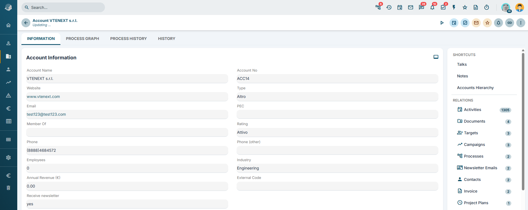Click the Industry field showing Engineering
This screenshot has height=210, width=528.
pyautogui.click(x=337, y=168)
